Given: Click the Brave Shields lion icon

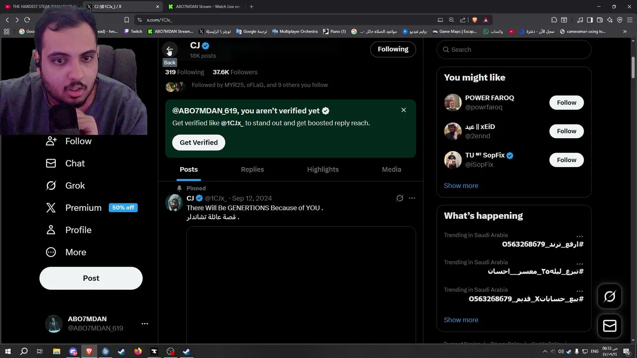Looking at the screenshot, I should coord(474,20).
